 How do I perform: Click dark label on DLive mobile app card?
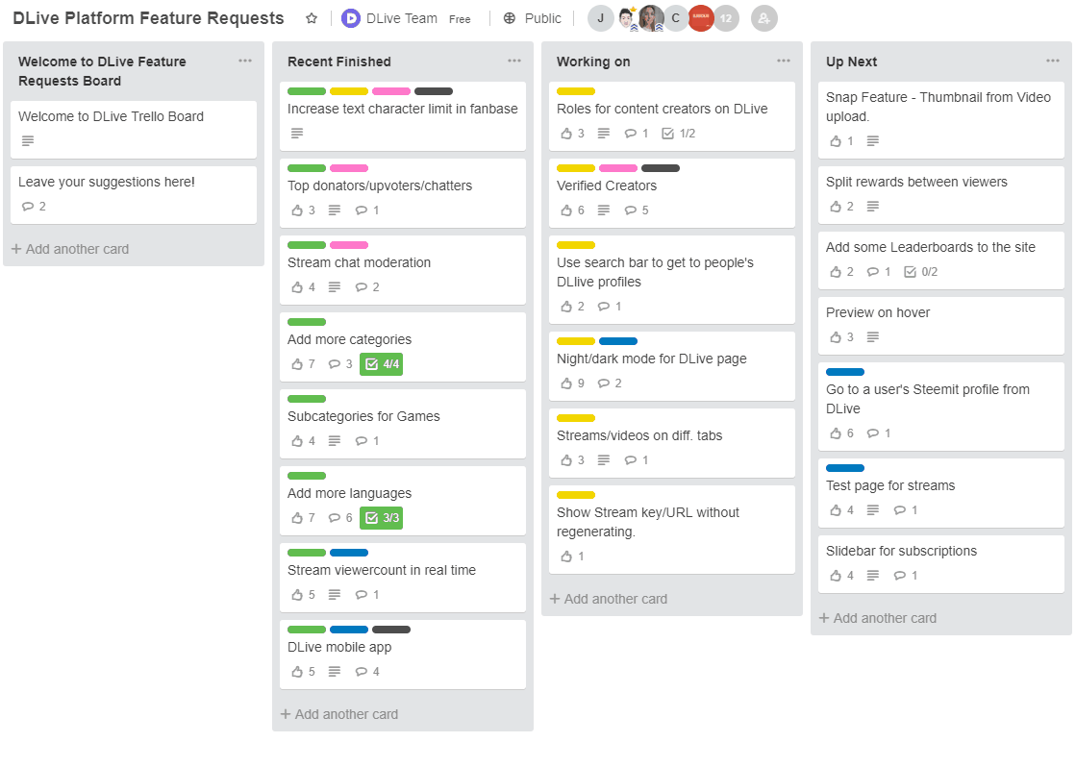pyautogui.click(x=391, y=630)
